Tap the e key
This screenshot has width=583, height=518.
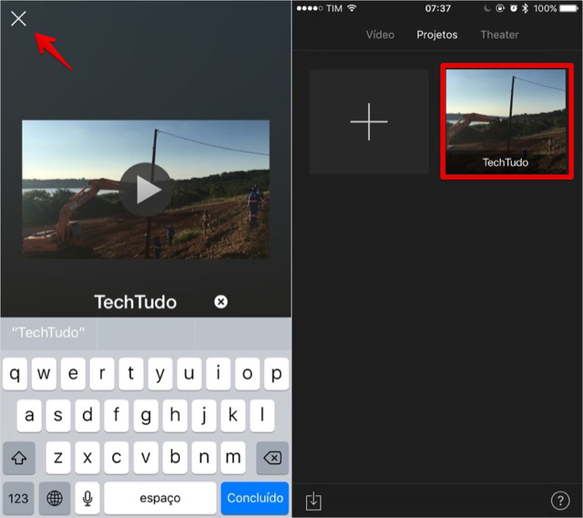73,374
